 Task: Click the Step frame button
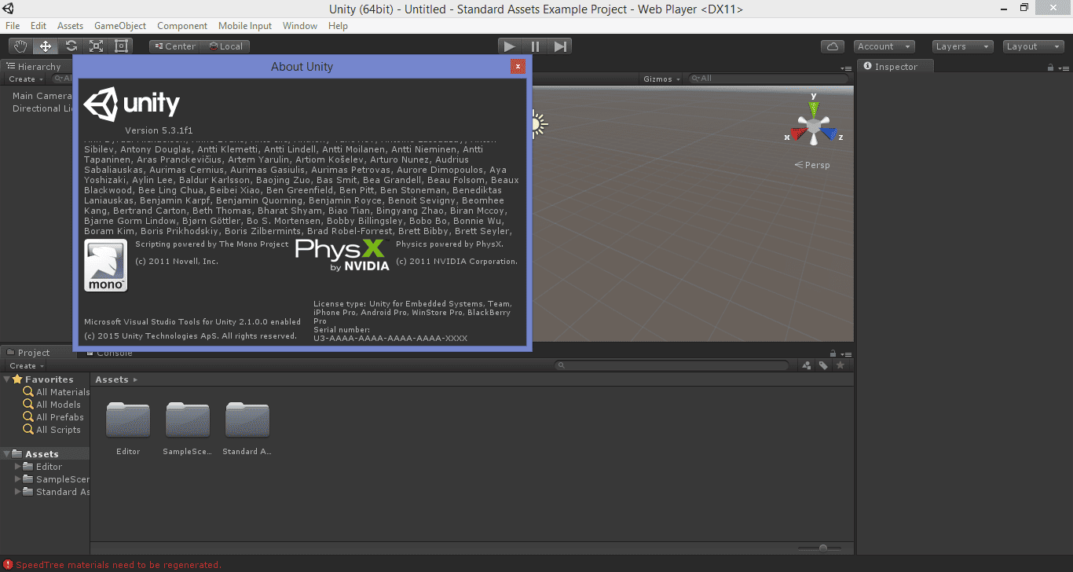tap(560, 46)
